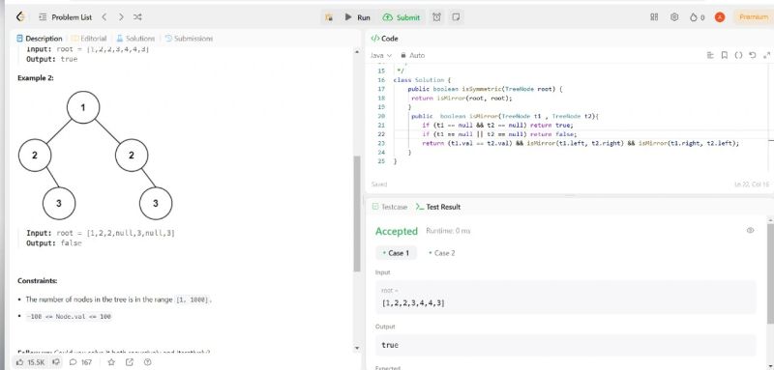774x370 pixels.
Task: Click the root input value field
Action: (566, 298)
